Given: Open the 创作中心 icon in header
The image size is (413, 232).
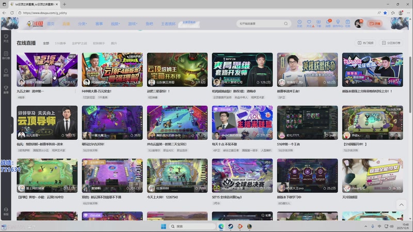Looking at the screenshot, I should click(338, 23).
